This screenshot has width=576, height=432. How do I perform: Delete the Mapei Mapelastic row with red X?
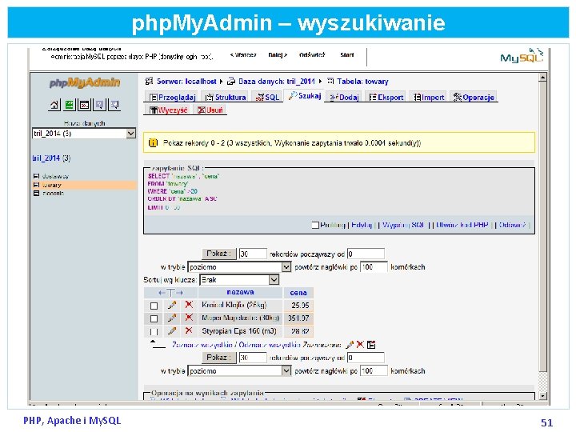(x=189, y=318)
